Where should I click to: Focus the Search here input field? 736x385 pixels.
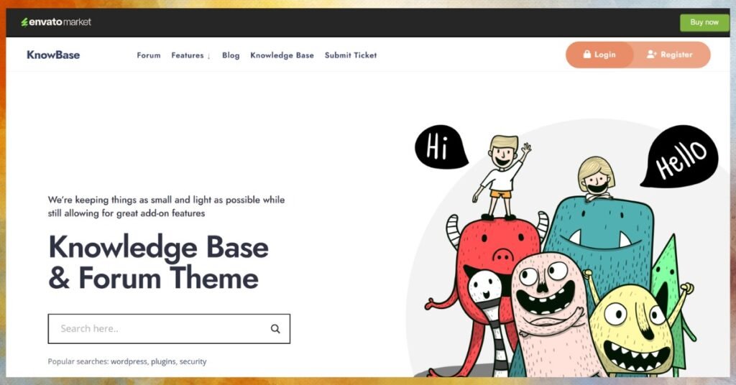169,329
